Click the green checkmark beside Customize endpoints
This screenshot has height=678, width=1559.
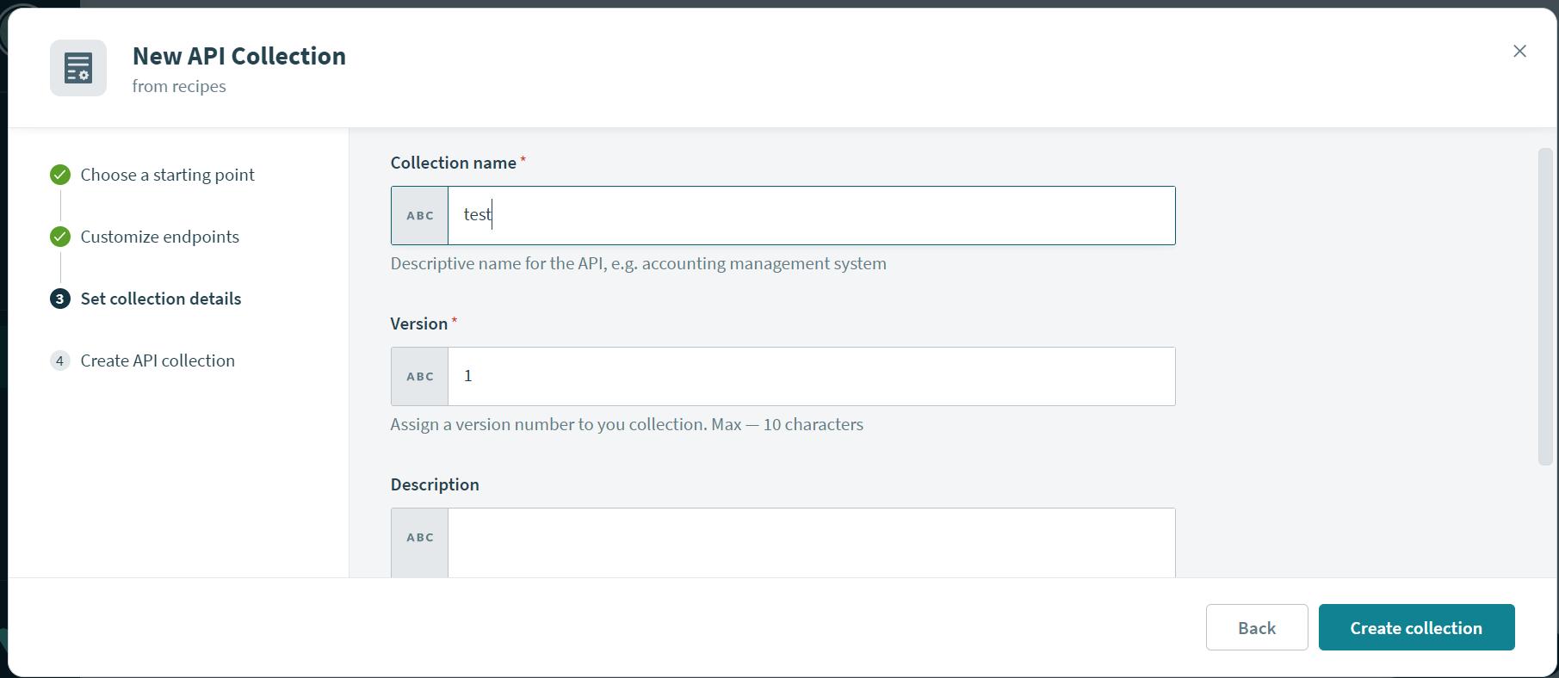[60, 237]
